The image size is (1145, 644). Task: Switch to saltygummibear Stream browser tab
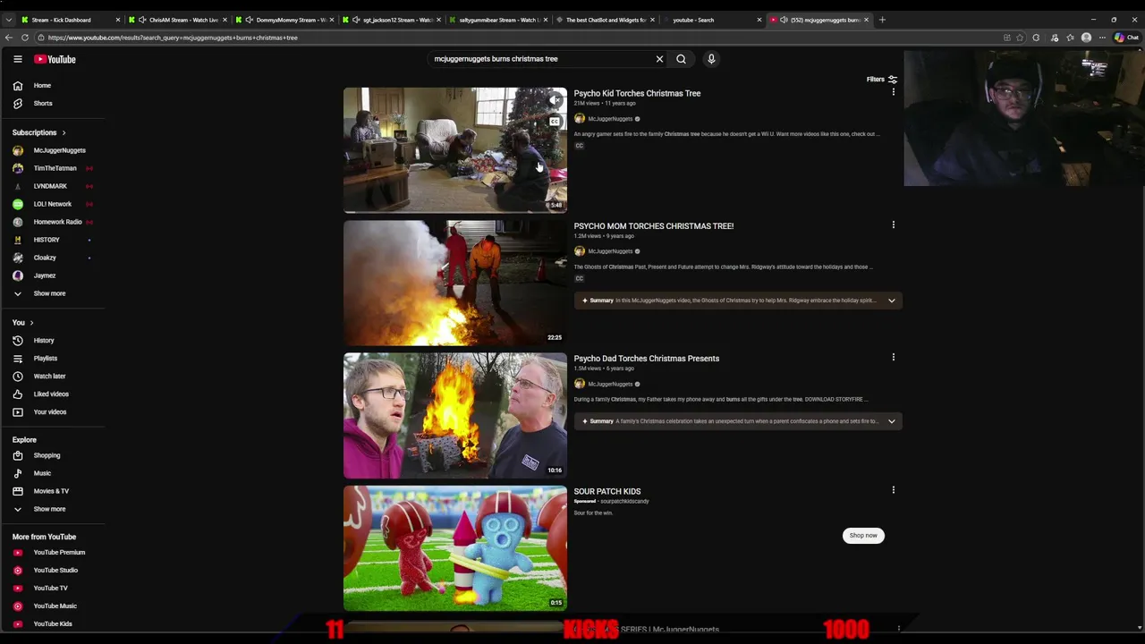499,20
